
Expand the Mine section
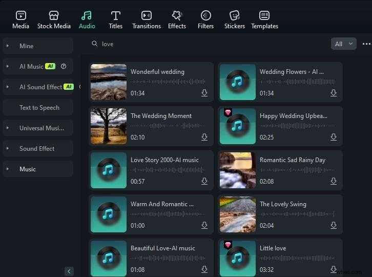(8, 46)
